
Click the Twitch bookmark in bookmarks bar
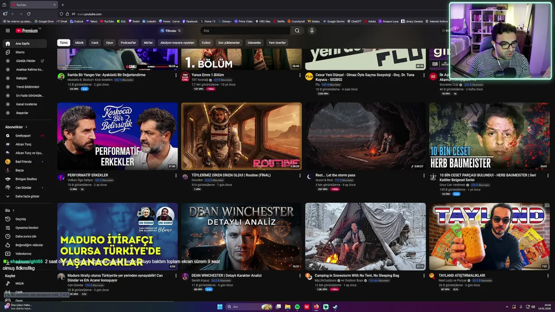click(x=134, y=21)
